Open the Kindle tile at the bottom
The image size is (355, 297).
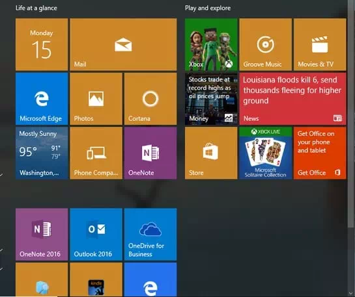96,279
